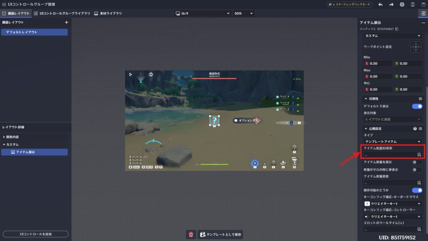Click テンプレートとして保存 button
Viewport: 428px width, 241px height.
tap(220, 234)
